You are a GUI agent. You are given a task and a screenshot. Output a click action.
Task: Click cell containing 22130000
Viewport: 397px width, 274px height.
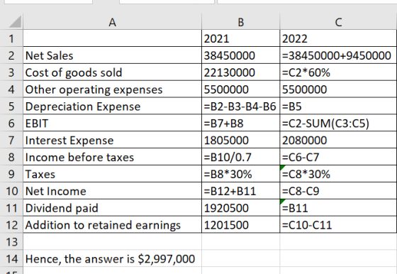[x=241, y=72]
